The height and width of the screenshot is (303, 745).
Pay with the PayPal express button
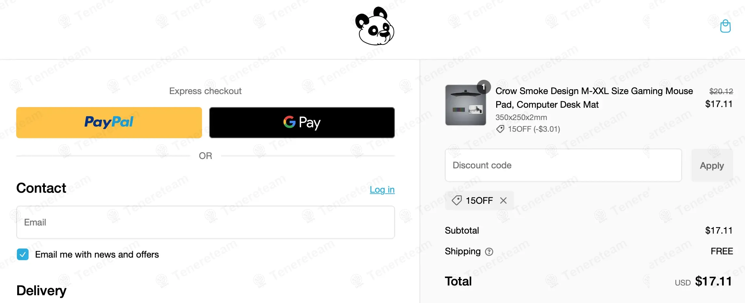109,123
